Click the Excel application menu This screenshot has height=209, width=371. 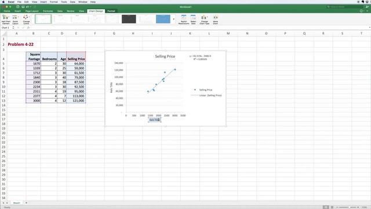tap(11, 2)
